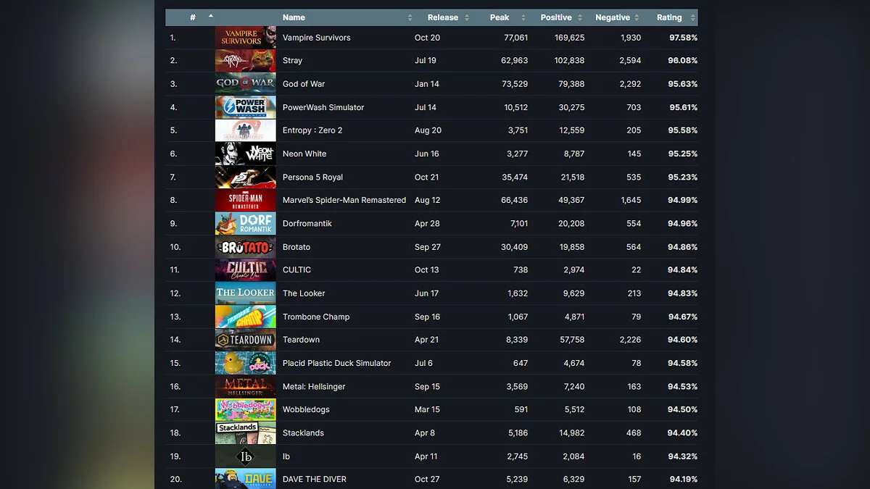Select CULTIC's 22 negative reviews cell
This screenshot has height=489, width=870.
636,270
